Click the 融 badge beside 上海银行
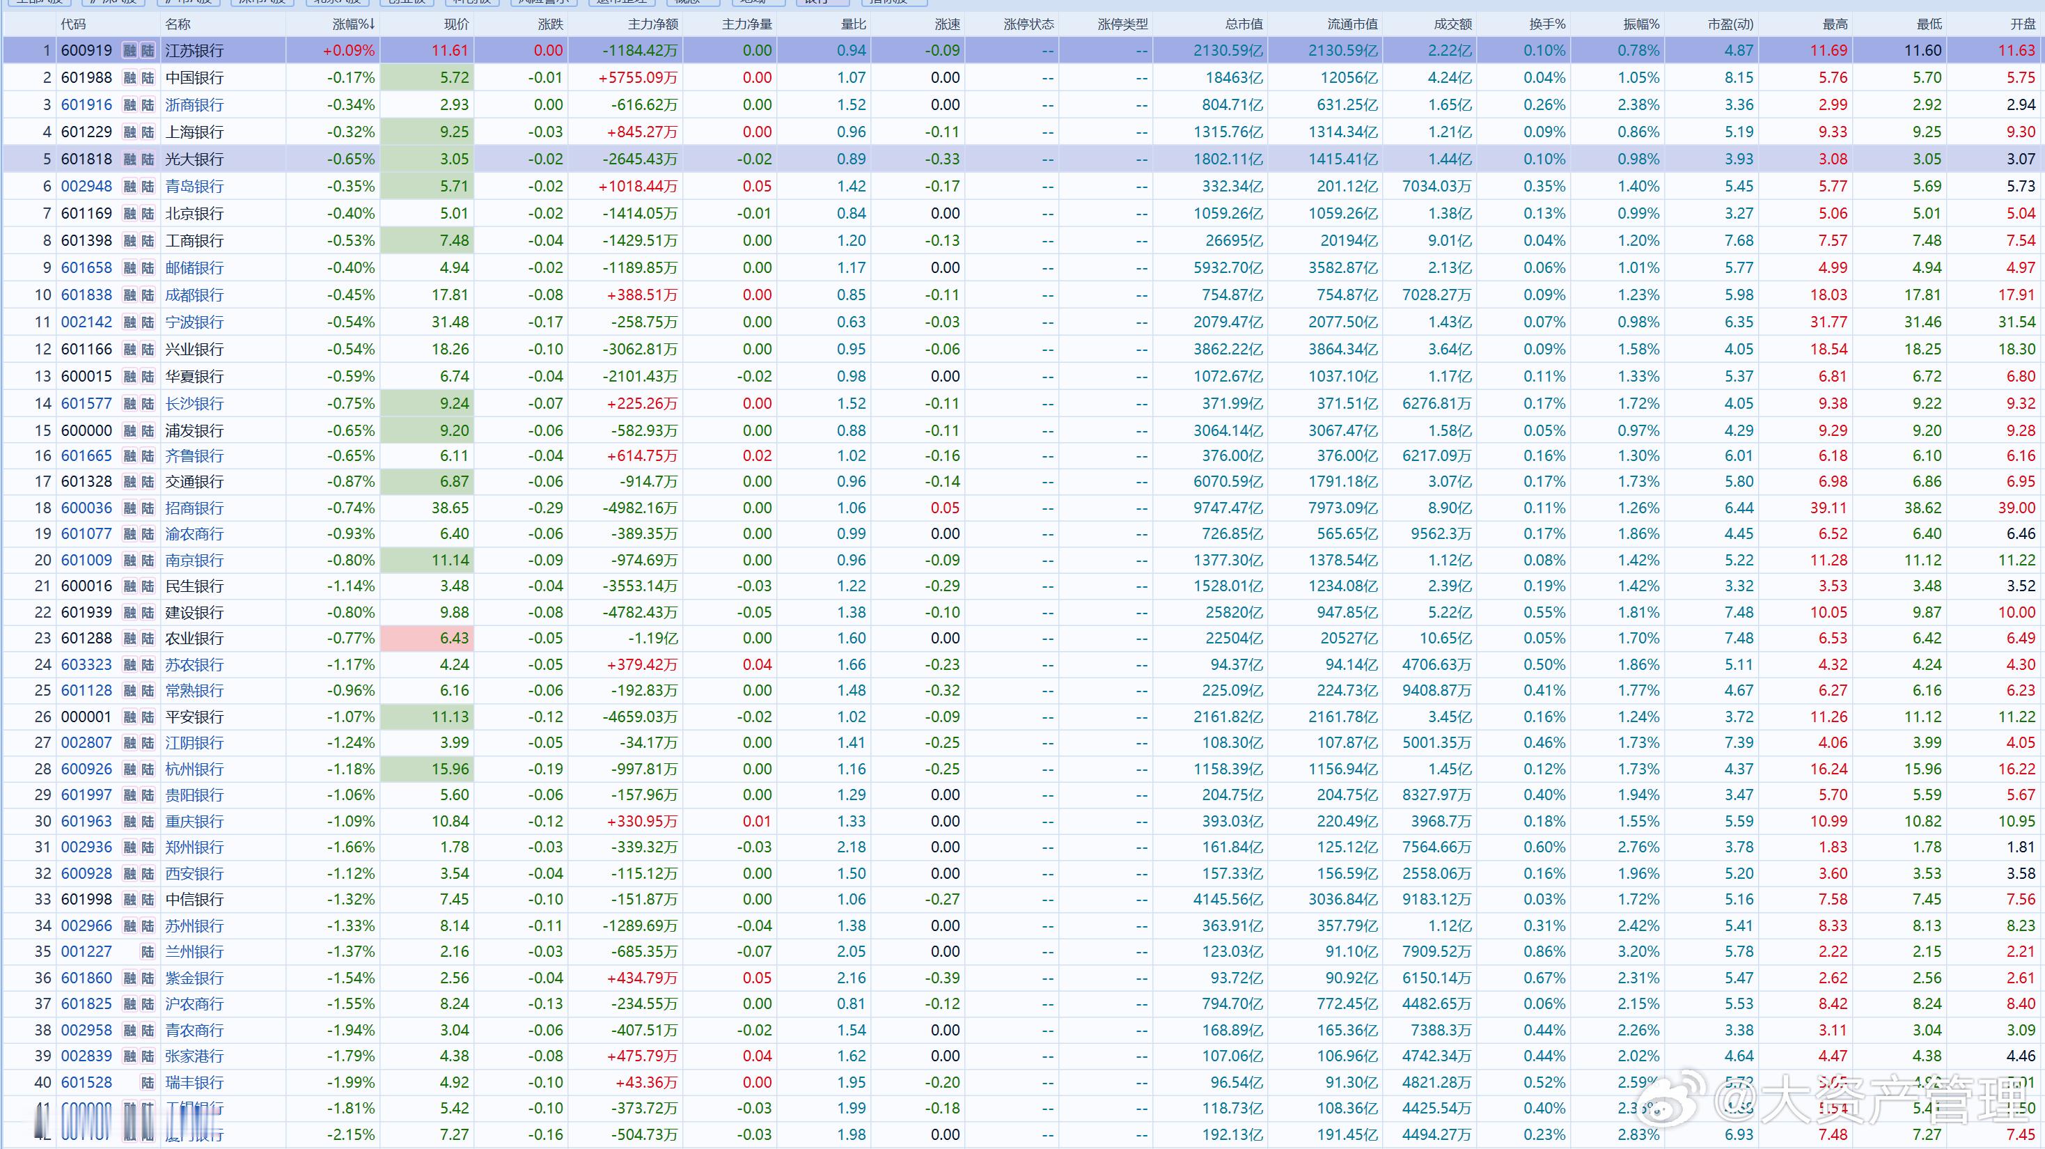Viewport: 2045px width, 1149px height. [130, 132]
